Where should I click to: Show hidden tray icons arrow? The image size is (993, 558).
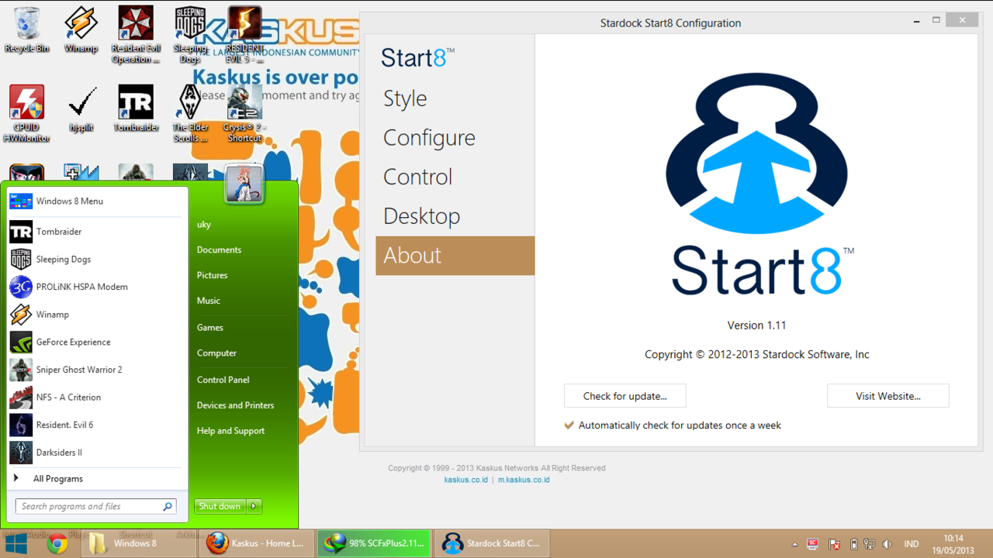click(x=794, y=545)
